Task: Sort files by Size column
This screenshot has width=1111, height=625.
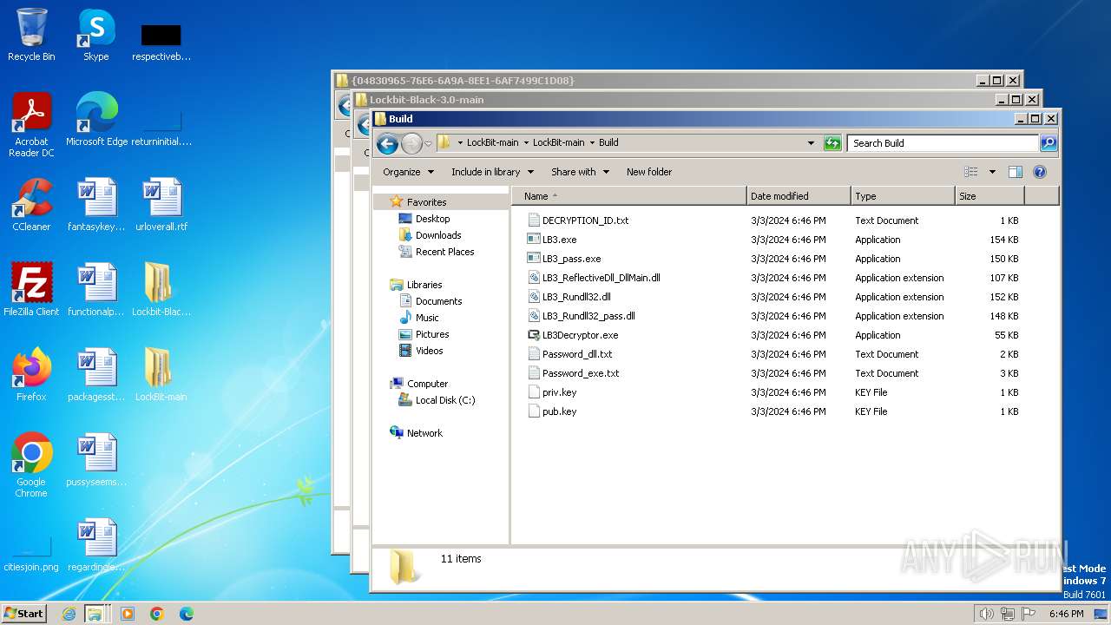Action: click(989, 196)
